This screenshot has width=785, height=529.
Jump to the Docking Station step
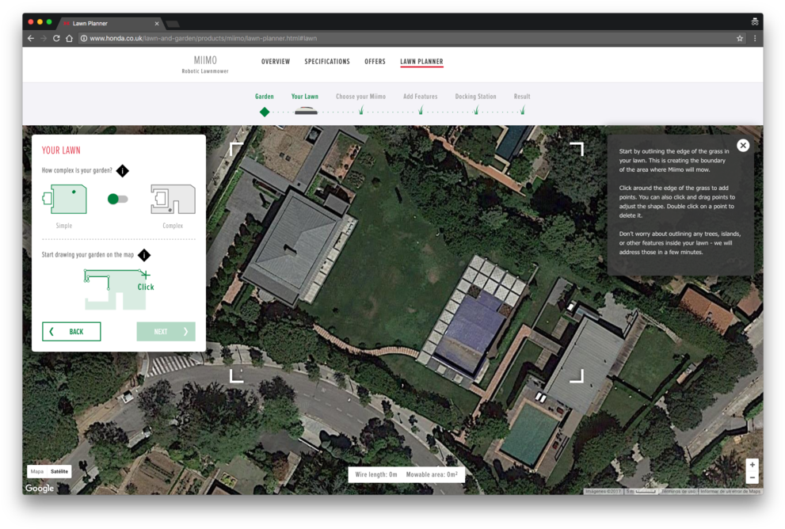point(475,97)
